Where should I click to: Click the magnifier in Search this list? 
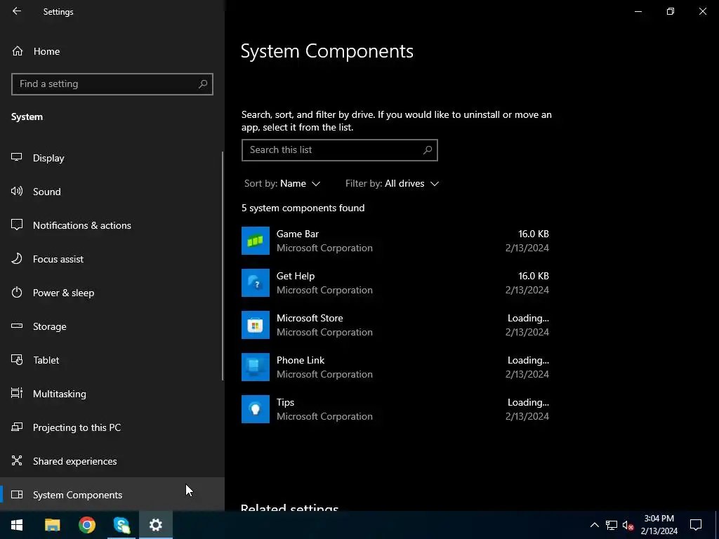pyautogui.click(x=428, y=150)
